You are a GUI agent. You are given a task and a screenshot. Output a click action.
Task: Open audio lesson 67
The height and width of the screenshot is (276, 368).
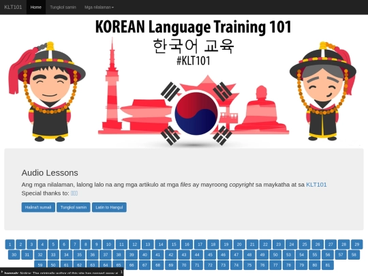pos(144,265)
